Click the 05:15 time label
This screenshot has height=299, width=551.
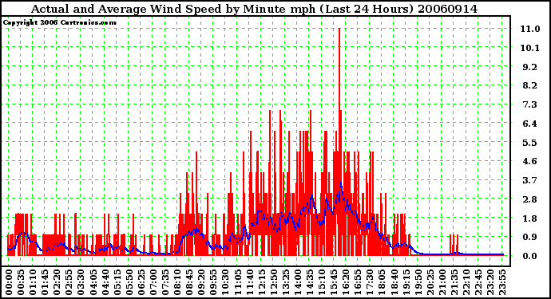[x=117, y=282]
